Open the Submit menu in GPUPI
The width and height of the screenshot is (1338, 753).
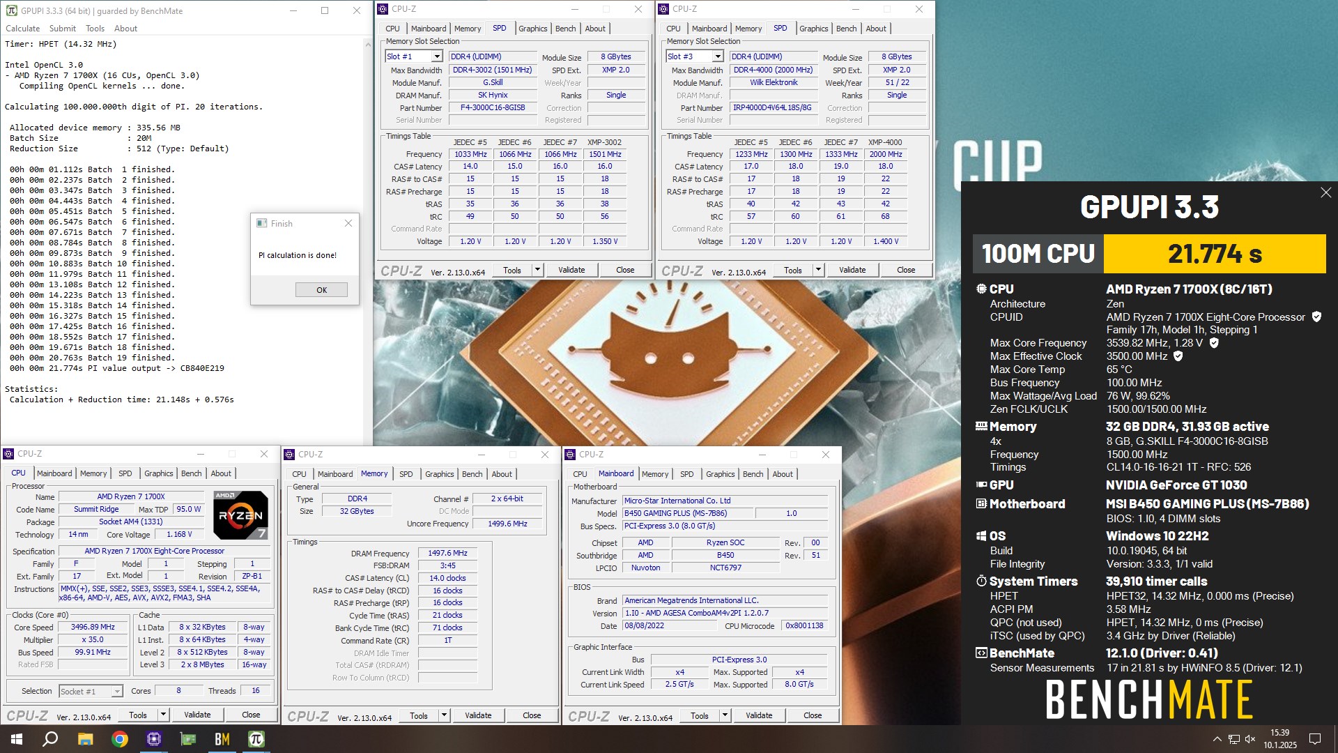[x=63, y=29]
